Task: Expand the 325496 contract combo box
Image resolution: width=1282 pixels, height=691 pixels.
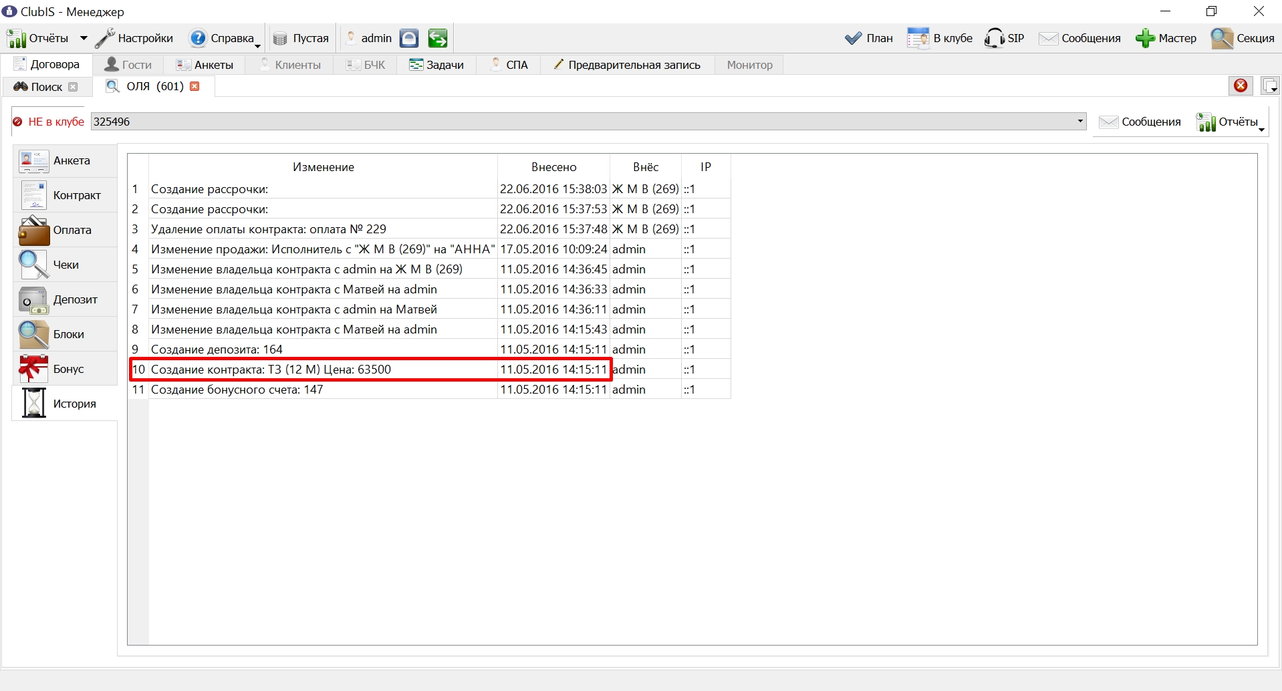Action: 1080,122
